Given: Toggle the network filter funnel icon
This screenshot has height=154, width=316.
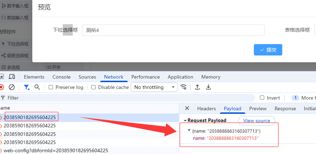Looking at the screenshot, I should coord(26,87).
